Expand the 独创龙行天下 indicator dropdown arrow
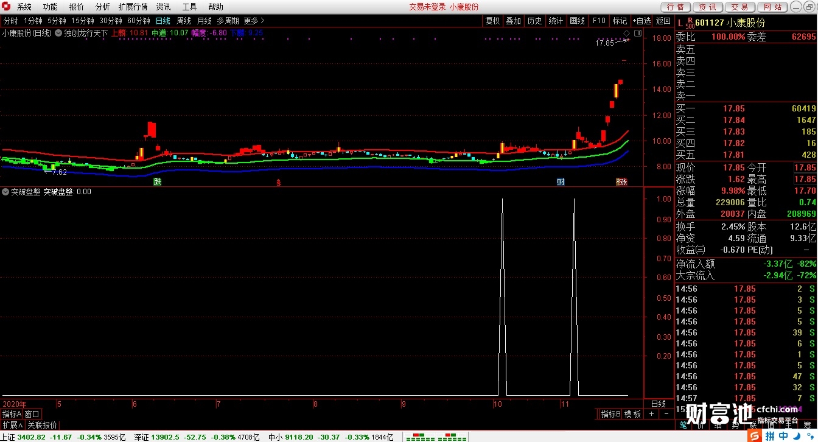Screen dimensions: 818x442 58,33
